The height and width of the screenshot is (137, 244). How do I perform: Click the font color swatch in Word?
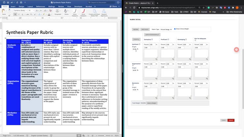pyautogui.click(x=49, y=14)
